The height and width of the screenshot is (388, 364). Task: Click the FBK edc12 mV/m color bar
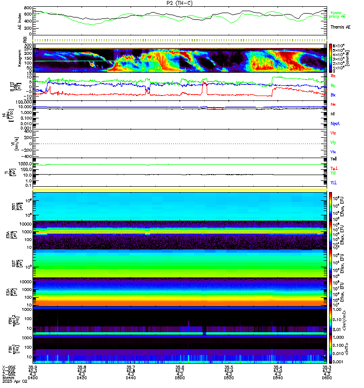click(331, 320)
